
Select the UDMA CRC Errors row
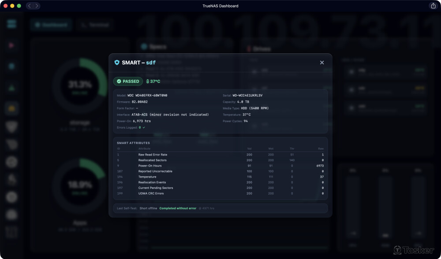point(220,193)
